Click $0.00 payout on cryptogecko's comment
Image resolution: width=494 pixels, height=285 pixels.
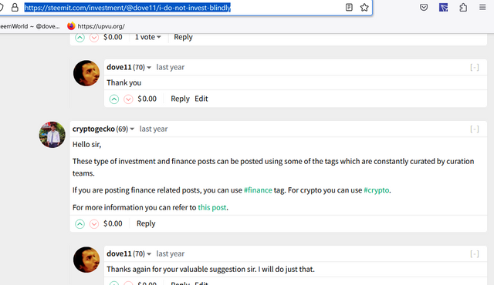pyautogui.click(x=113, y=223)
